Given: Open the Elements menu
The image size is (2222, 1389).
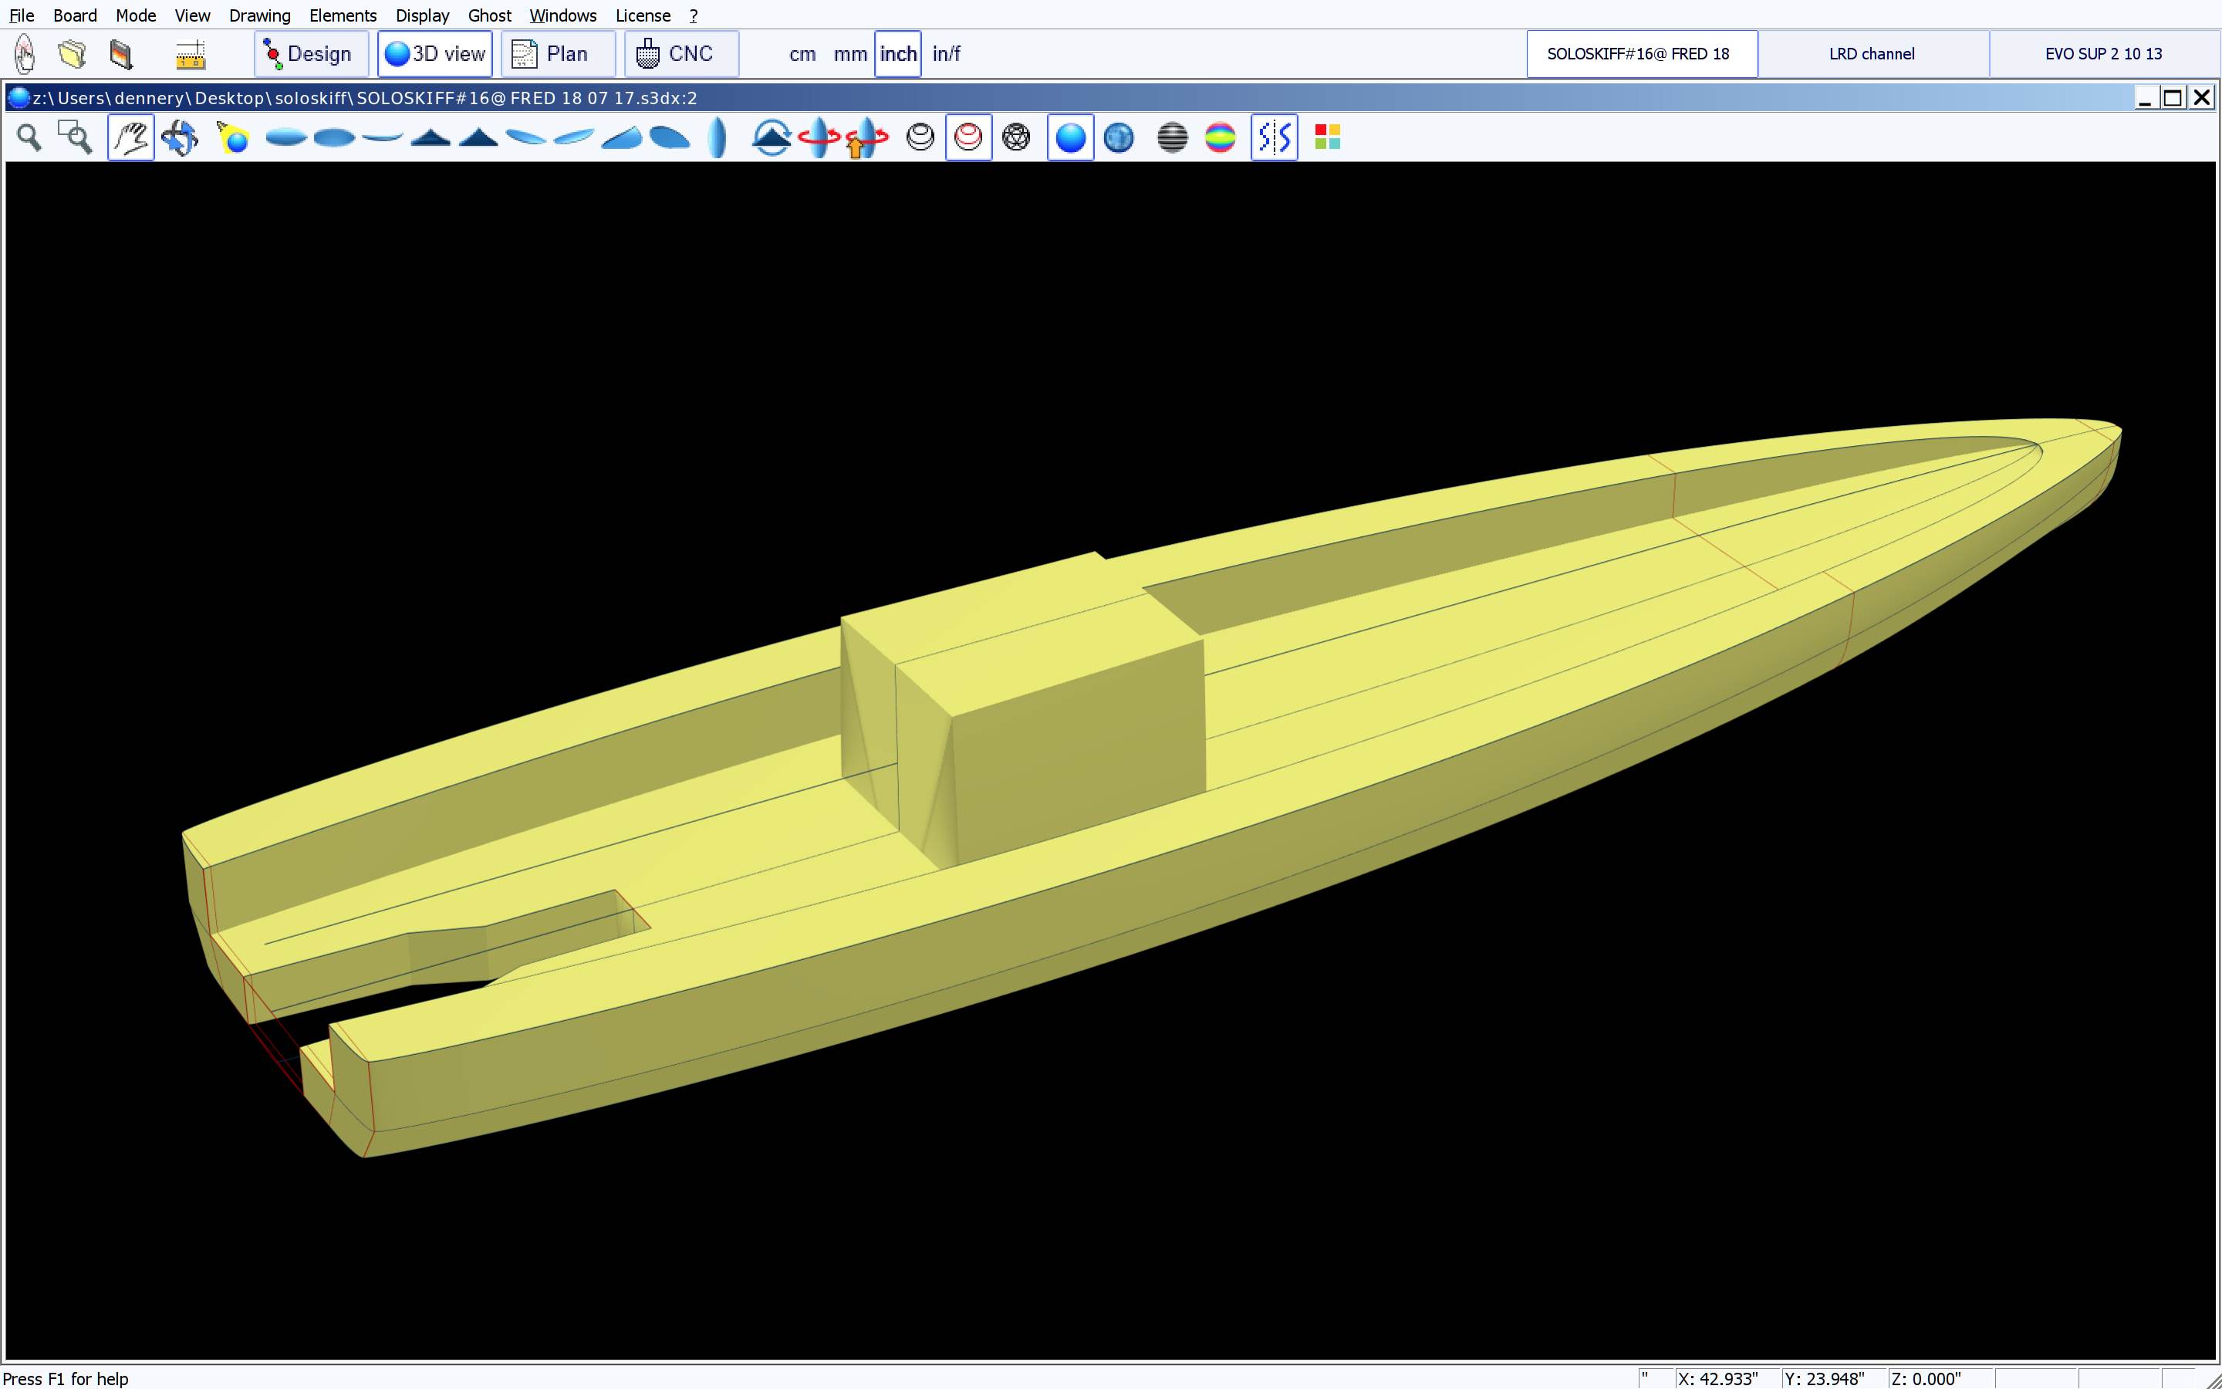Looking at the screenshot, I should pyautogui.click(x=343, y=15).
